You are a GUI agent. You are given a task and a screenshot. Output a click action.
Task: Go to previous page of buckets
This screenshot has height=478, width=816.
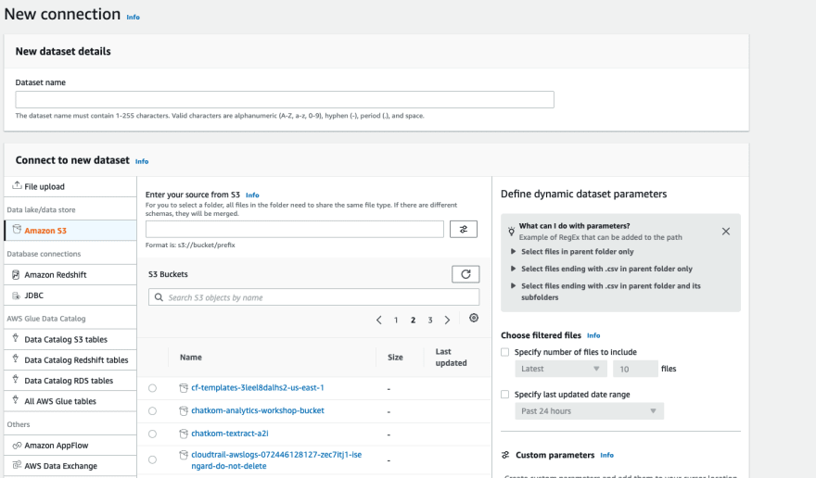[379, 320]
